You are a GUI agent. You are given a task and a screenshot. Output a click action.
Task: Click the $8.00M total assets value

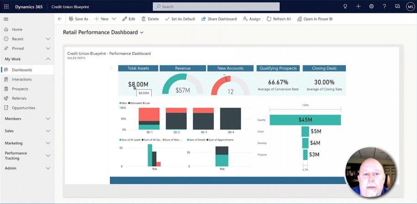pyautogui.click(x=138, y=84)
